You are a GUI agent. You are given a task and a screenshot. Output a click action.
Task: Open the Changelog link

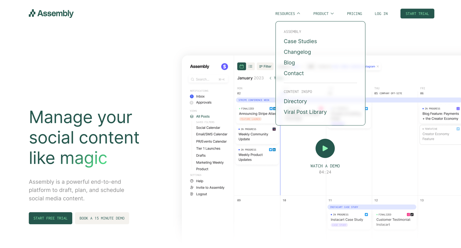point(297,52)
